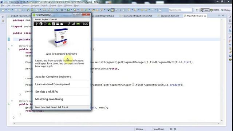Click the editor vertical scrollbar down arrow
233x131 pixels.
222,120
